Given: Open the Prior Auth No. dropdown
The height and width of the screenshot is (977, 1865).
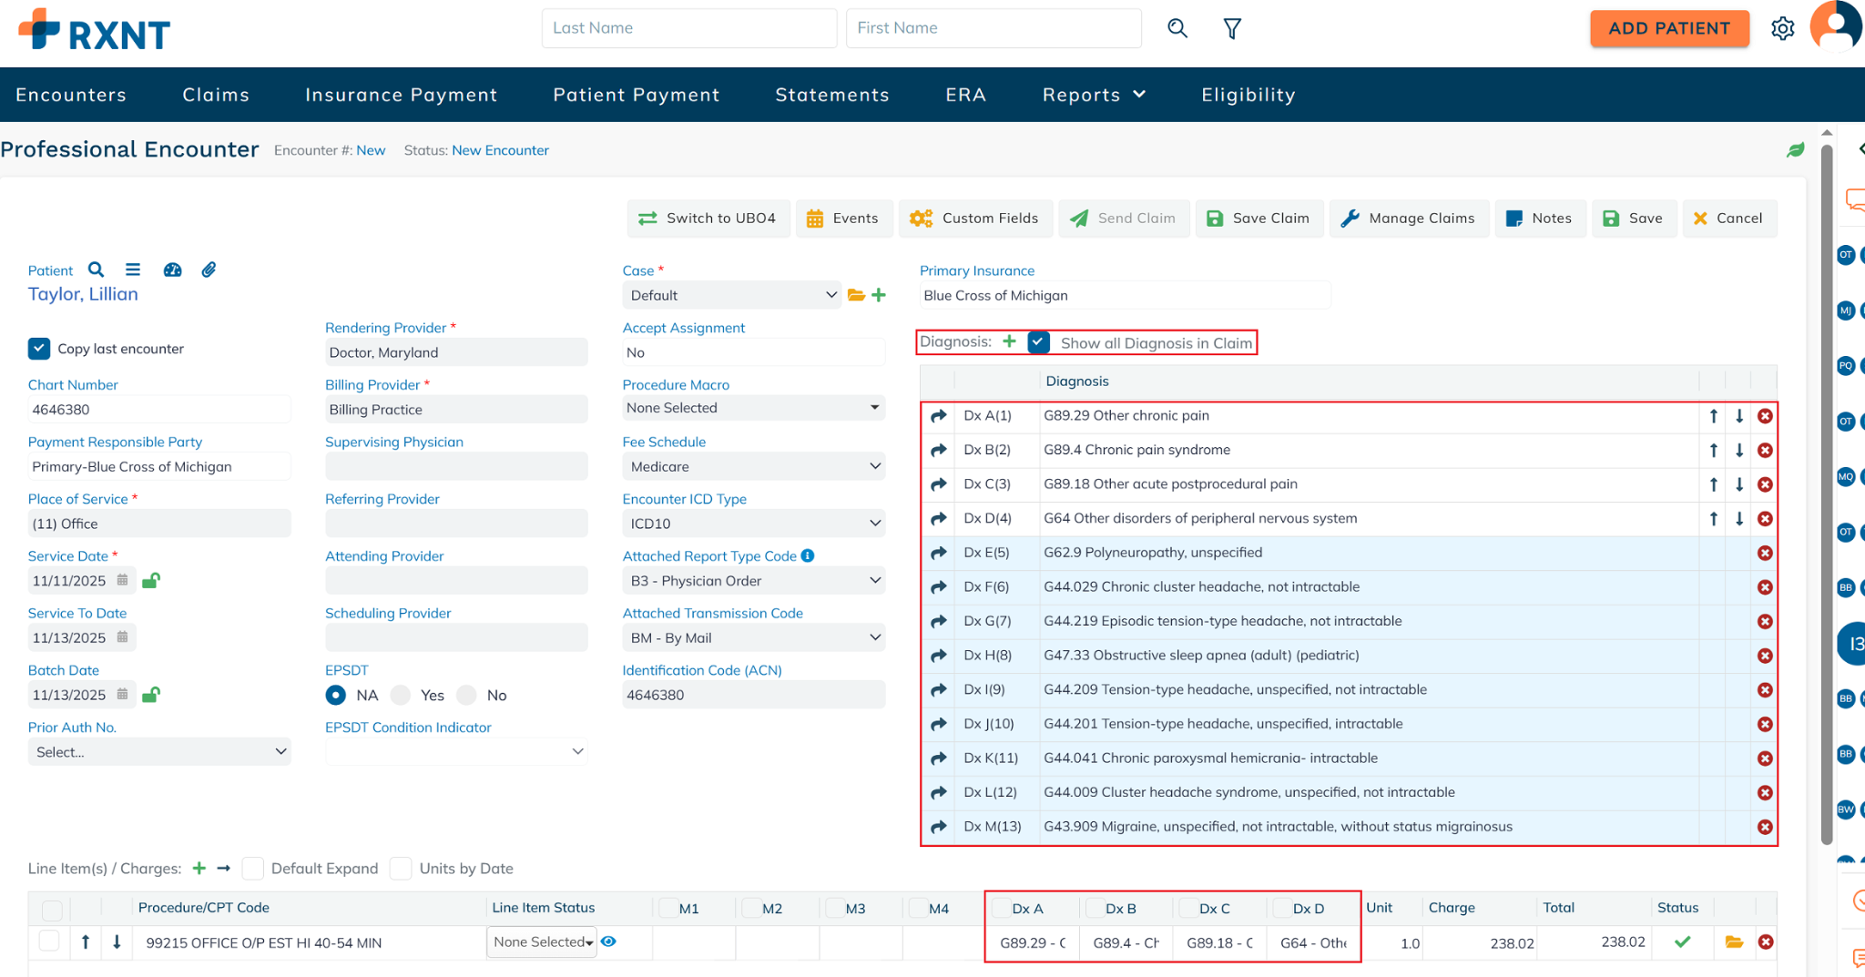Looking at the screenshot, I should tap(159, 752).
